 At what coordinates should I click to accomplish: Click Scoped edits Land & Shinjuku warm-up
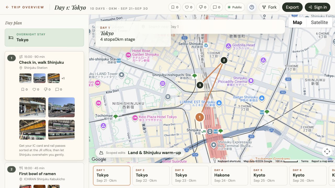[140, 153]
